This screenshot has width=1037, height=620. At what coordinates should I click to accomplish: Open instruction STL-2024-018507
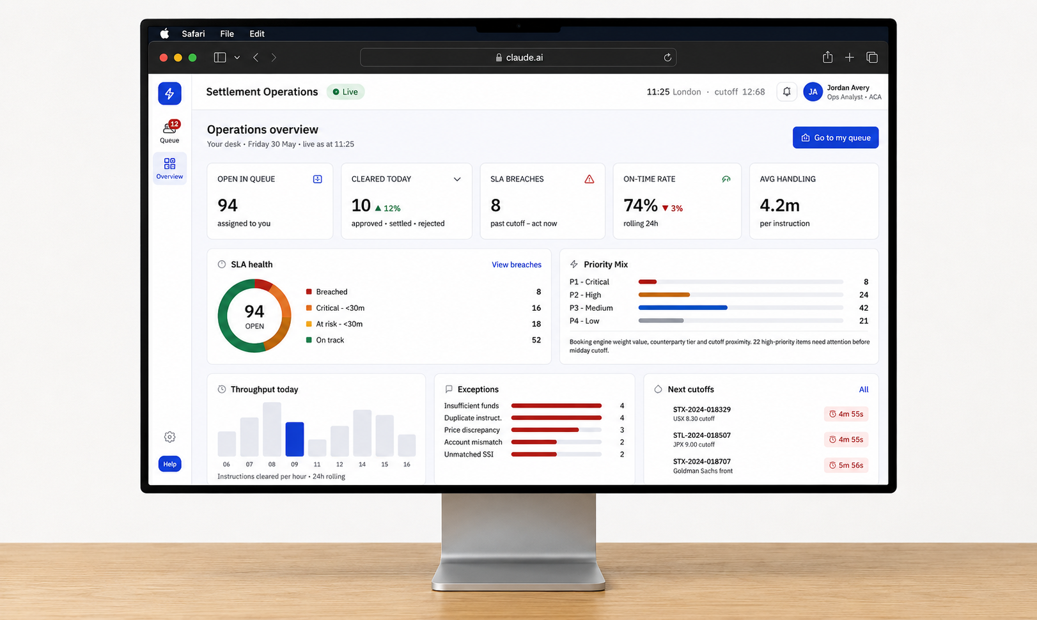coord(701,435)
